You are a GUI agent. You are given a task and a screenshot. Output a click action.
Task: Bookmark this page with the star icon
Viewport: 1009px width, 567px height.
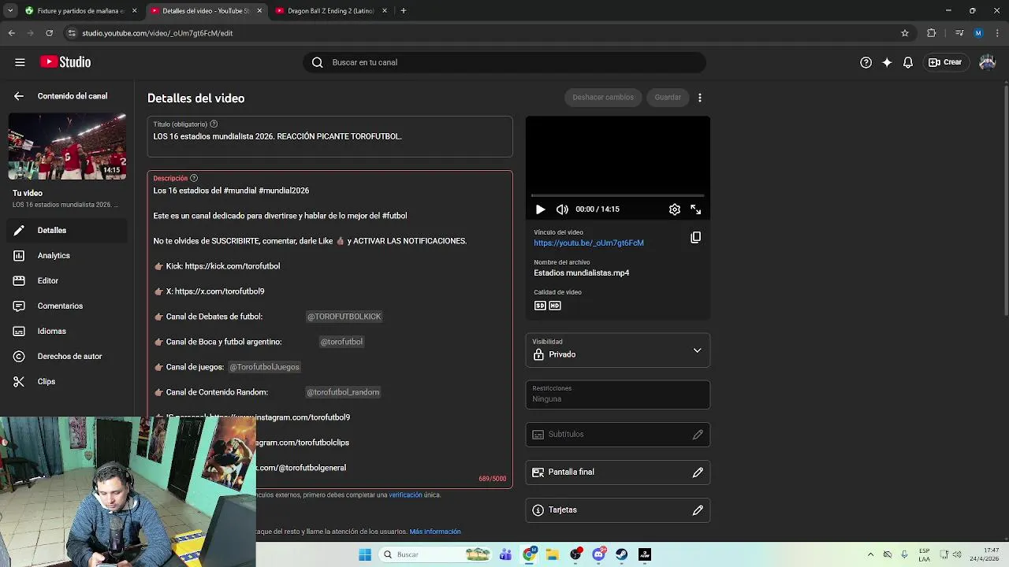[x=905, y=33]
